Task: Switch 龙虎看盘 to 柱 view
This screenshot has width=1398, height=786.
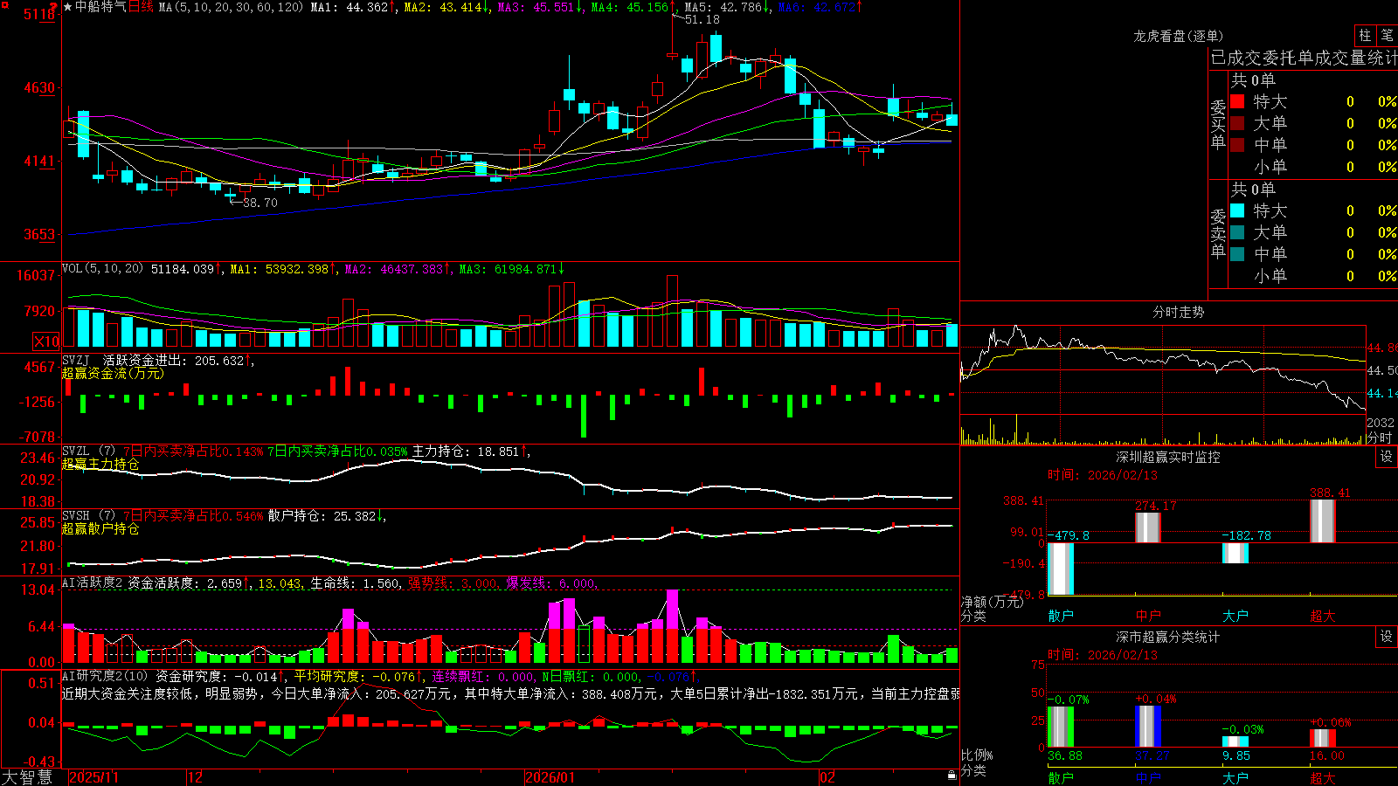Action: pyautogui.click(x=1365, y=35)
